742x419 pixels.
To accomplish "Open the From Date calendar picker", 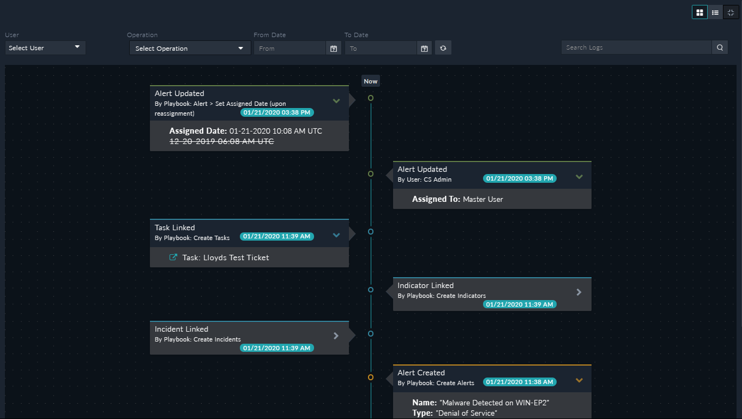I will coord(333,47).
